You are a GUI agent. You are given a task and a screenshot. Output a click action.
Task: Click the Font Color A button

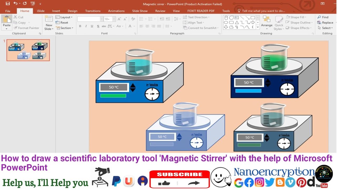(130, 26)
